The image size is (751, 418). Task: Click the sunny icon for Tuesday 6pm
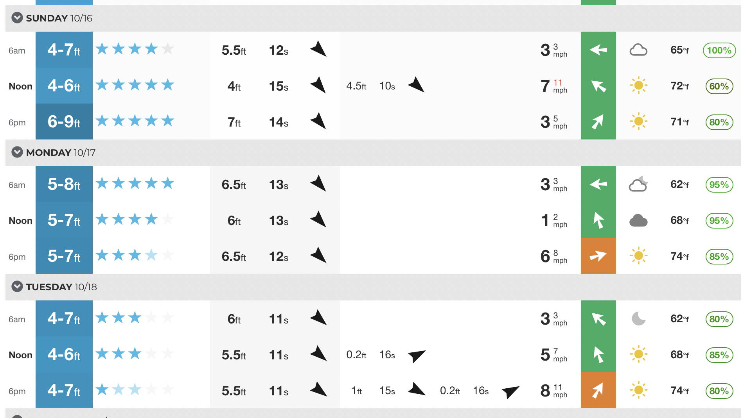(x=639, y=391)
